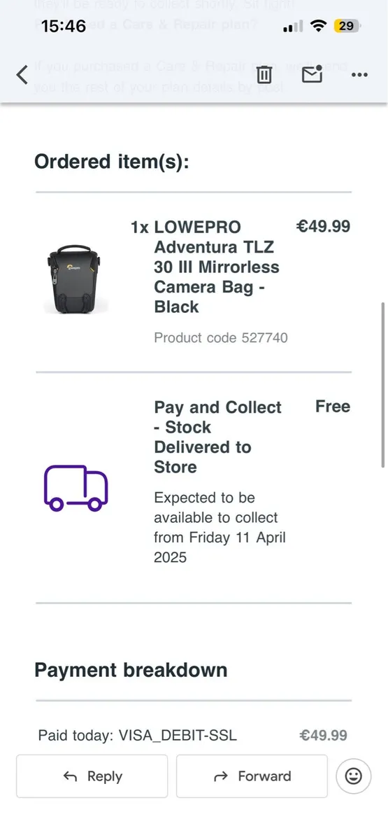Click the vertical scrollbar on the right
The image size is (388, 840).
click(382, 384)
